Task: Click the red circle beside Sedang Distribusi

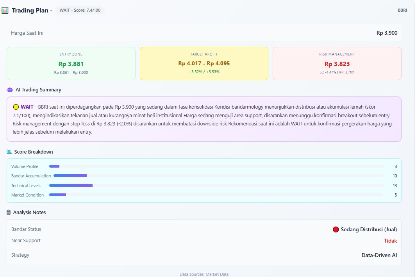Action: tap(336, 229)
